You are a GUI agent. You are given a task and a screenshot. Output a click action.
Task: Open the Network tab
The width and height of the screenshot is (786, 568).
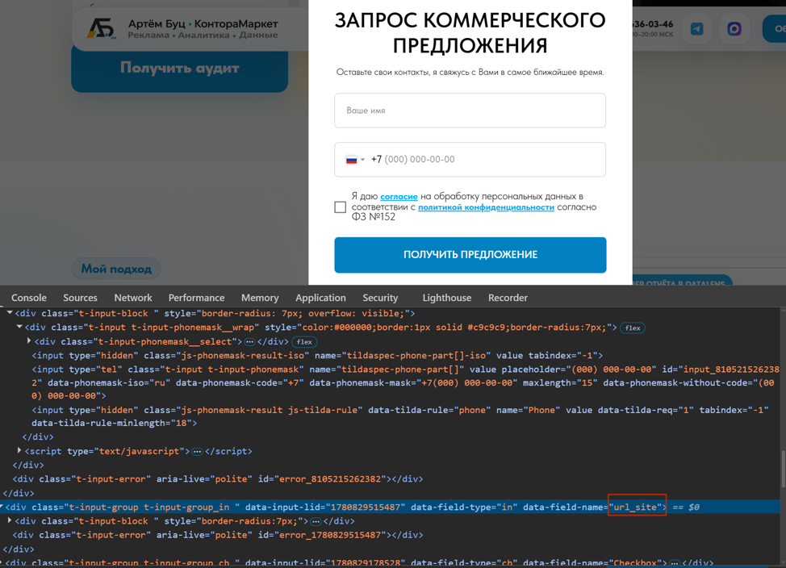coord(133,297)
